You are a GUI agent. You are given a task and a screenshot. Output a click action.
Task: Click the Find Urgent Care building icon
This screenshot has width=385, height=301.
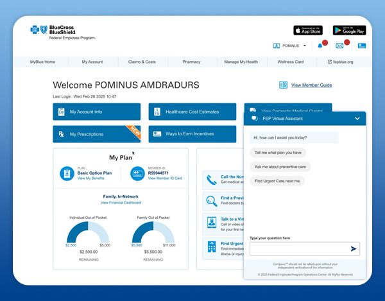(212, 246)
